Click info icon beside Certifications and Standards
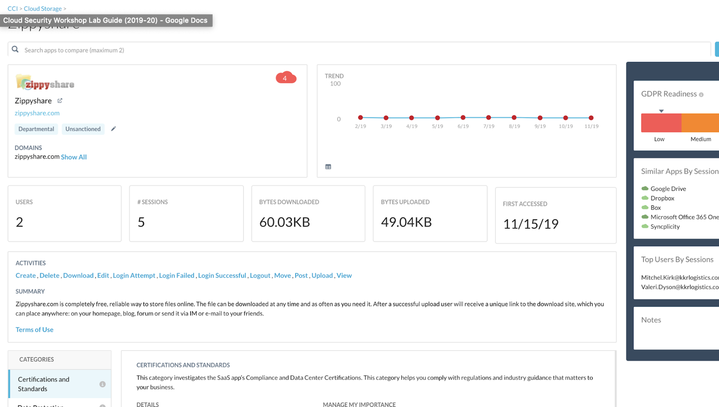The width and height of the screenshot is (719, 407). point(103,384)
